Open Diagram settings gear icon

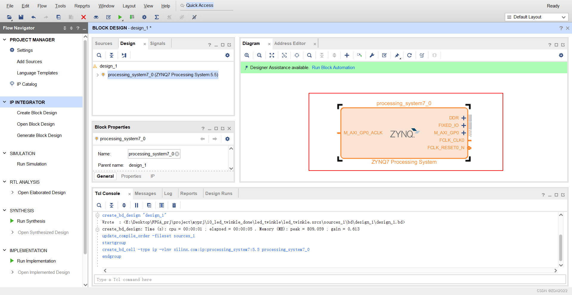point(561,55)
